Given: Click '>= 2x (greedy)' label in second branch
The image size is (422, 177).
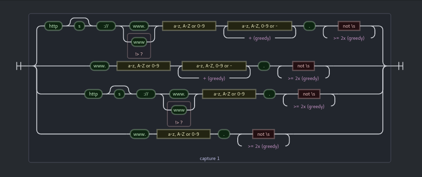Looking at the screenshot, I should (x=303, y=78).
